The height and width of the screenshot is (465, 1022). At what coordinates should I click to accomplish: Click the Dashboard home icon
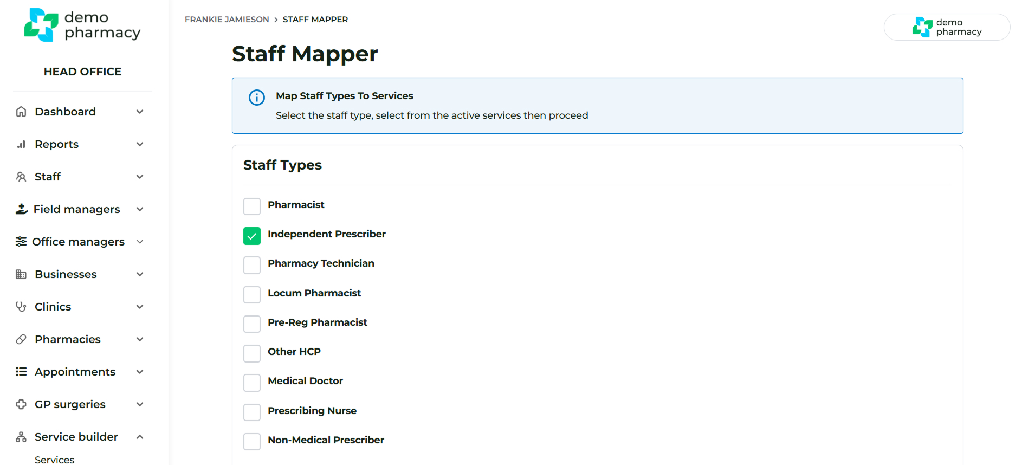(21, 112)
